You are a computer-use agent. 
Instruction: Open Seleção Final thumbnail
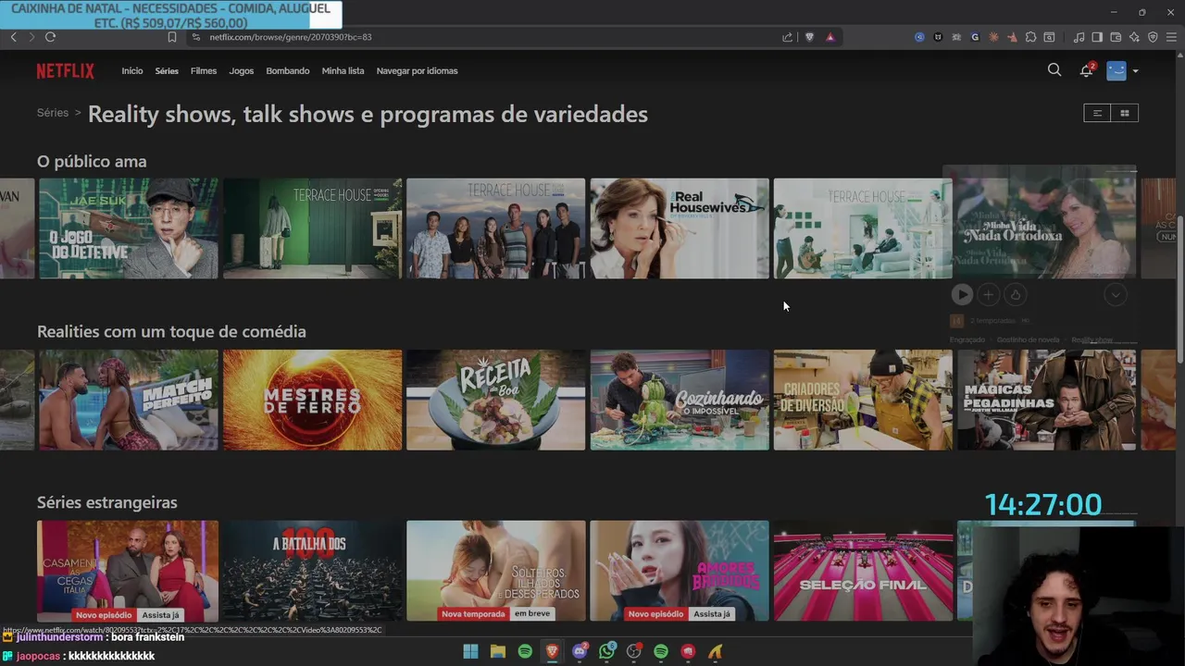click(x=863, y=571)
